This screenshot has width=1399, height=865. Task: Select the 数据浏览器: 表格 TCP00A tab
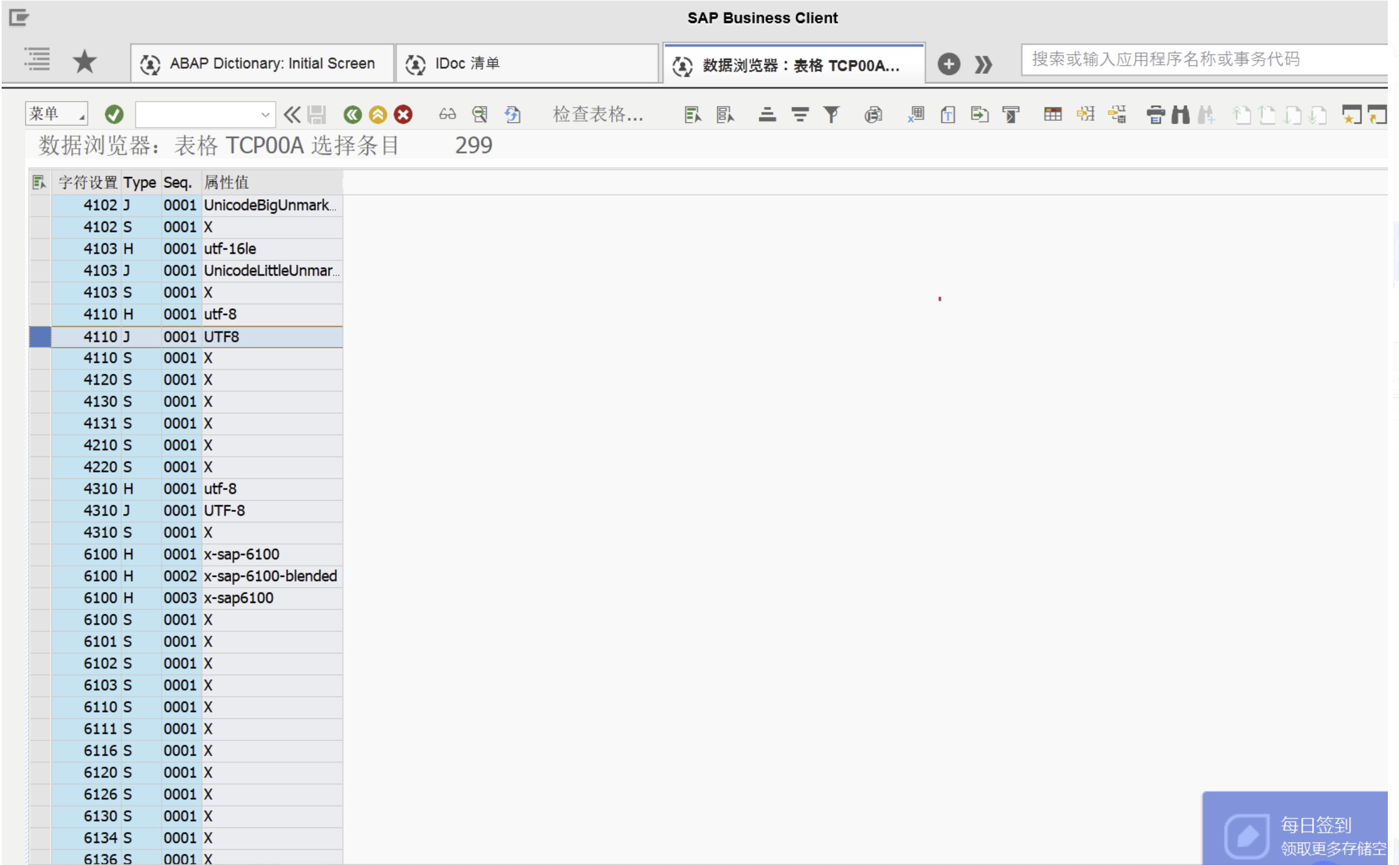click(x=794, y=64)
